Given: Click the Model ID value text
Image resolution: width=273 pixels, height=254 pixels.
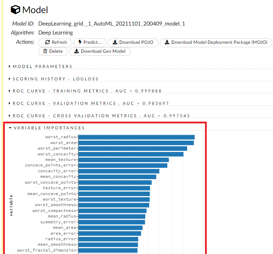Looking at the screenshot, I should pos(111,24).
